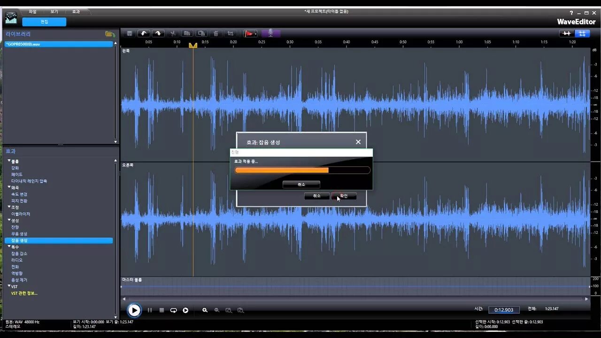Select the 잔향 effect
601x338 pixels.
15,227
